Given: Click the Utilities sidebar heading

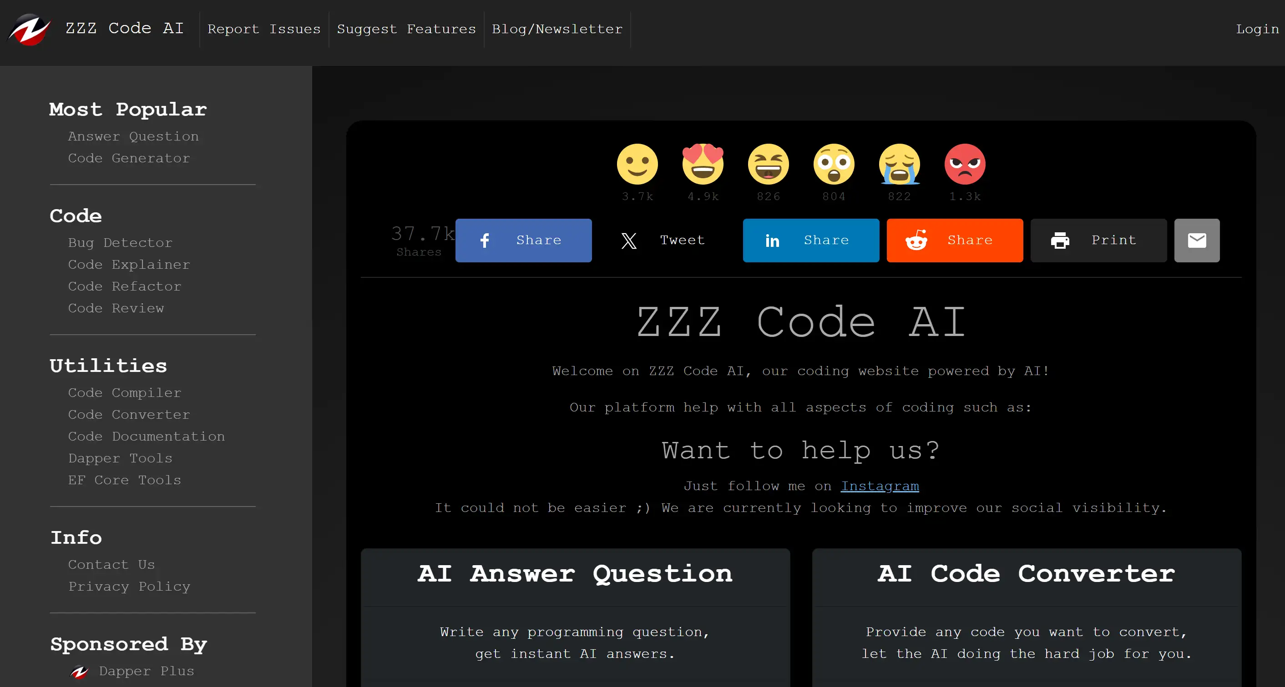Looking at the screenshot, I should (x=108, y=366).
